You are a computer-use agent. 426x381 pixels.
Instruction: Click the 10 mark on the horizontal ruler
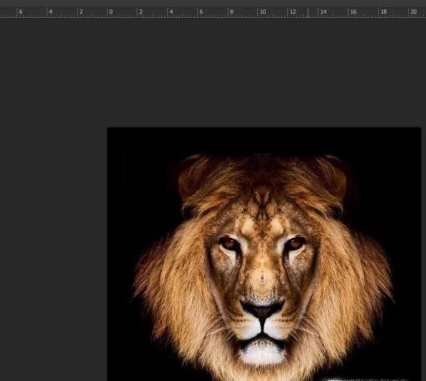(x=262, y=12)
